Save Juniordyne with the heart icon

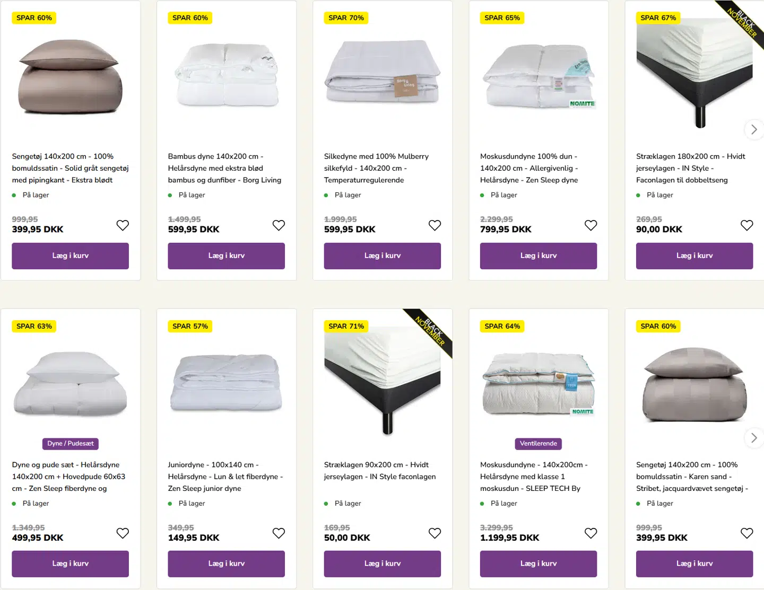pos(279,533)
